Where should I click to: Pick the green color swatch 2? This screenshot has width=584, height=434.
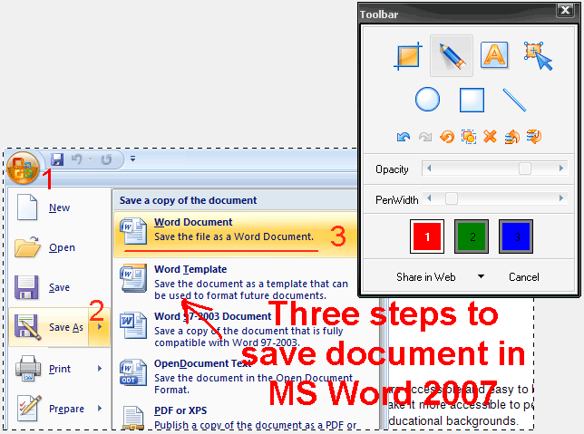coord(472,236)
